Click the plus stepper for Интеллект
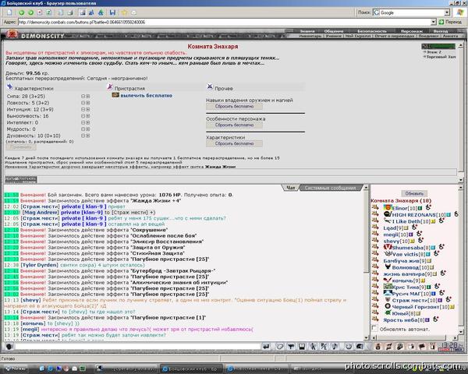This screenshot has width=468, height=374. click(x=87, y=122)
